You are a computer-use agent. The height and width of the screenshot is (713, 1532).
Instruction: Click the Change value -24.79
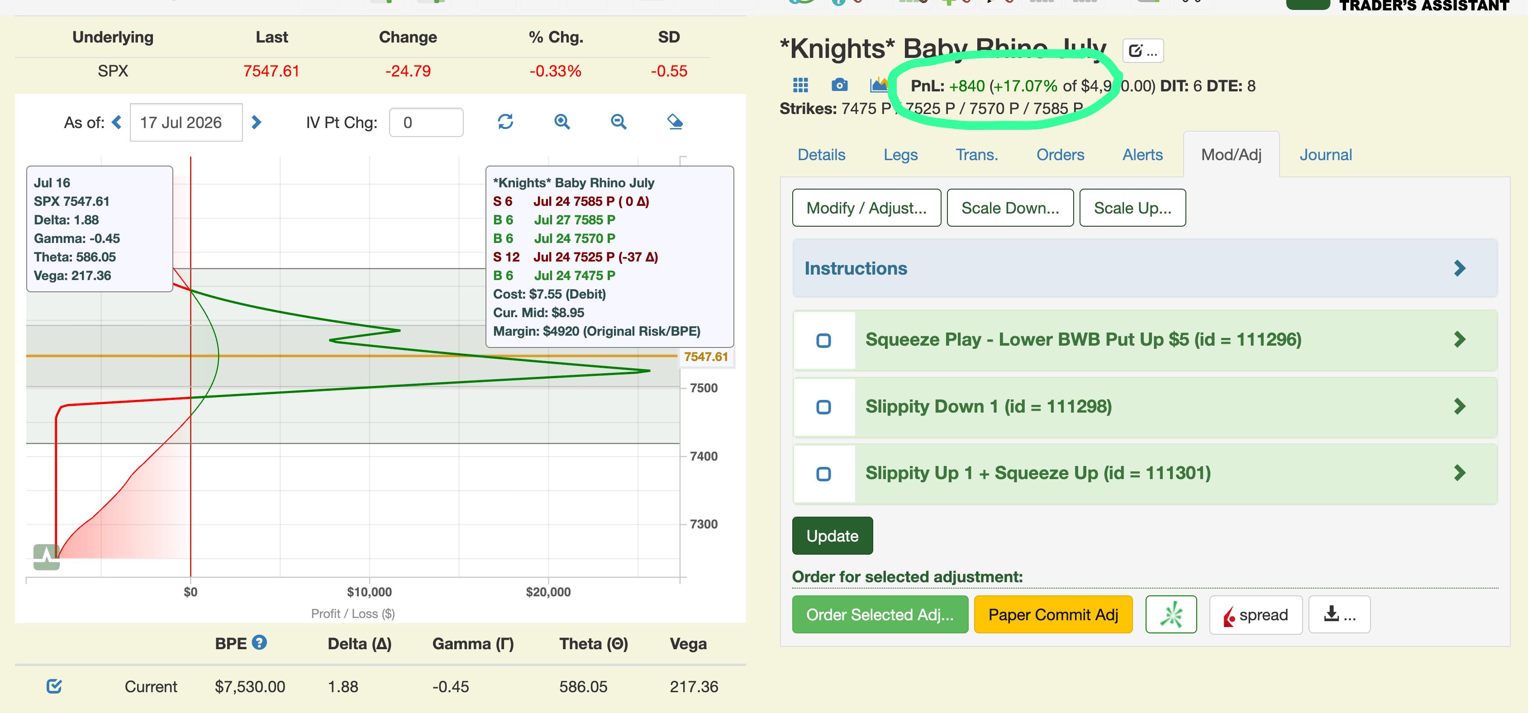[408, 71]
